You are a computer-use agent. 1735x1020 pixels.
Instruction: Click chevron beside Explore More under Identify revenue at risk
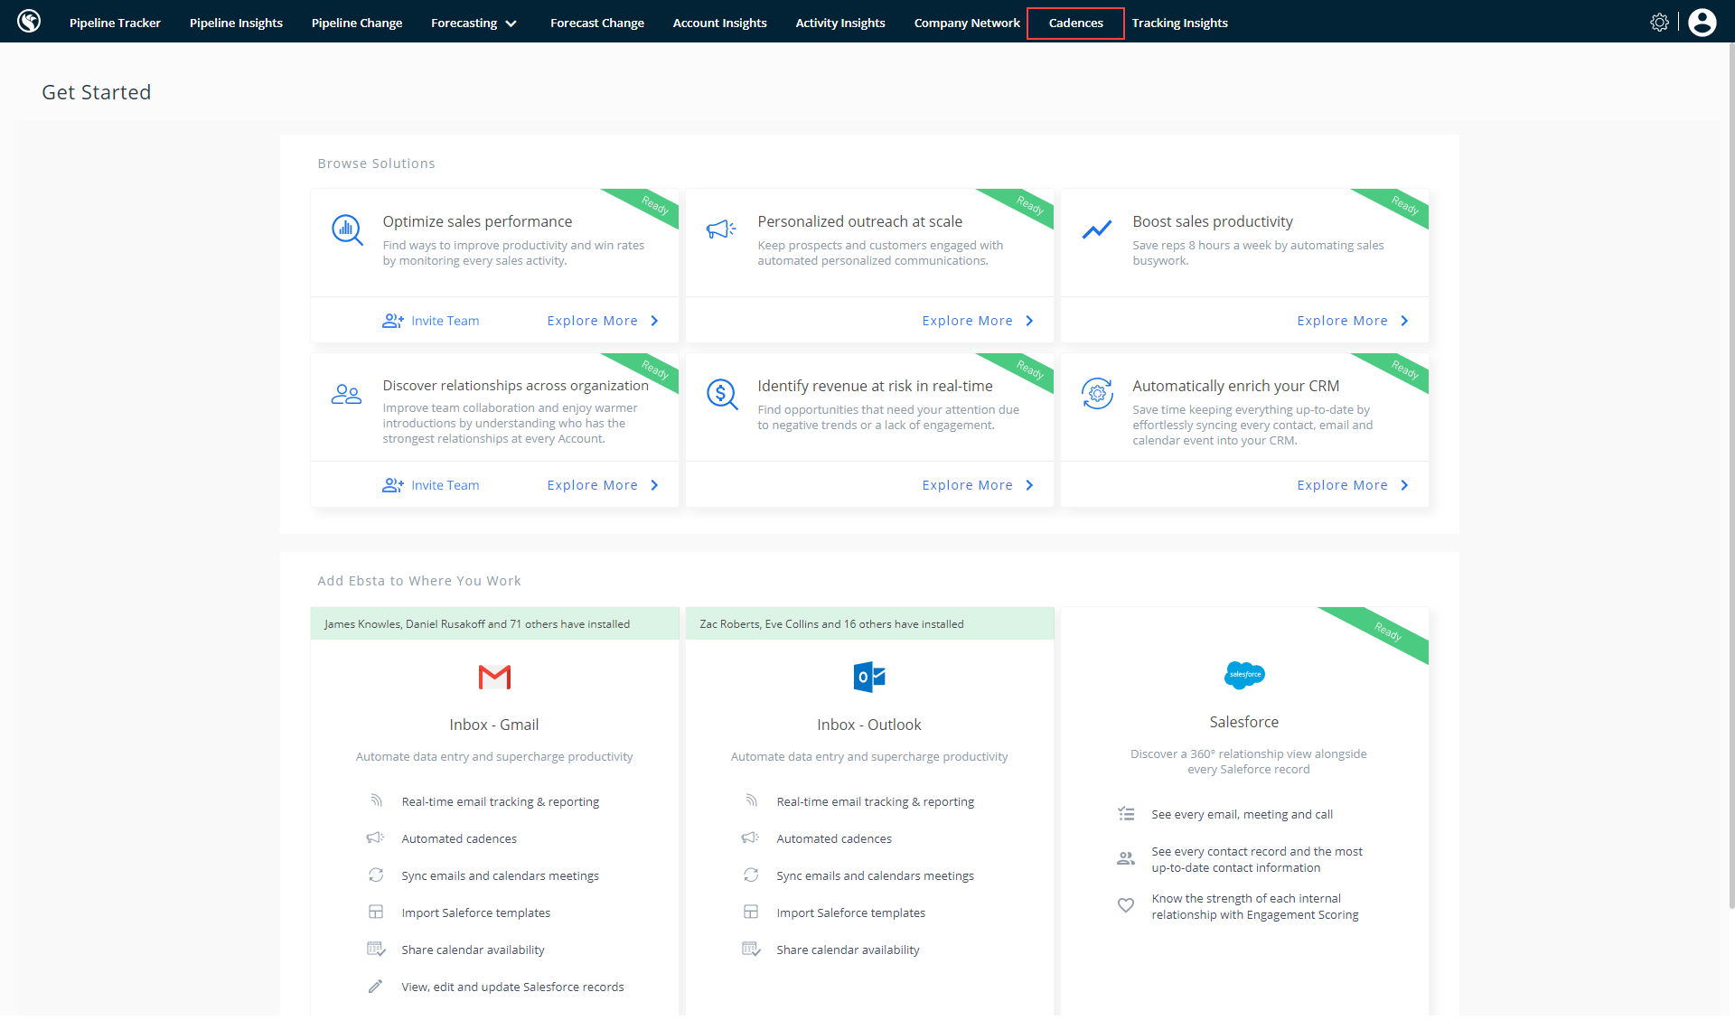(1029, 486)
